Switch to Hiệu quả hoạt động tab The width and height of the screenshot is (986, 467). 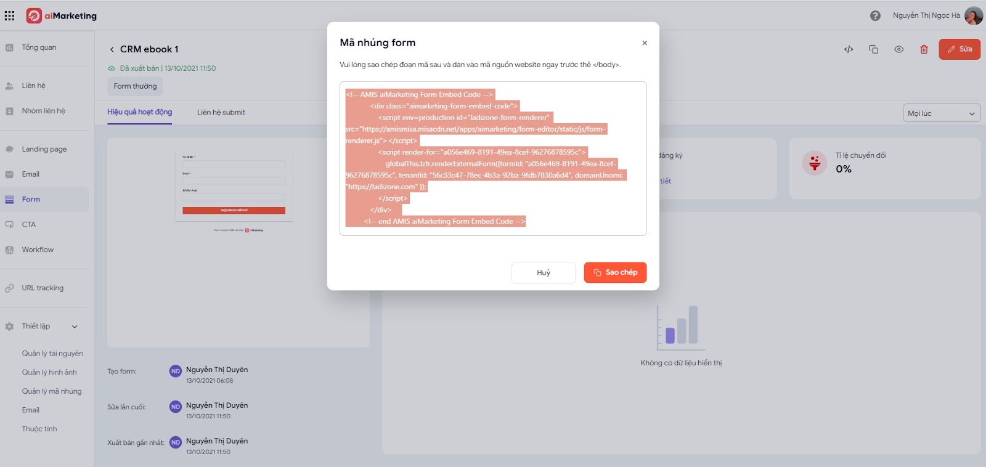pyautogui.click(x=140, y=112)
